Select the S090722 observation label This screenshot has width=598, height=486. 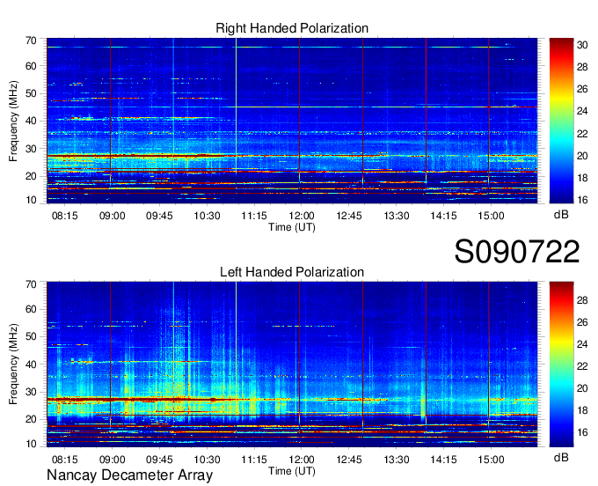point(517,252)
